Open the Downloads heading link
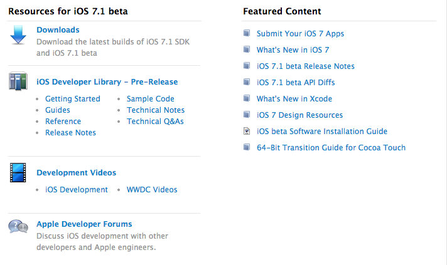The height and width of the screenshot is (265, 447). coord(58,30)
